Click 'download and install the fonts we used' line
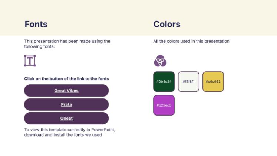The width and height of the screenshot is (277, 156). click(x=63, y=135)
